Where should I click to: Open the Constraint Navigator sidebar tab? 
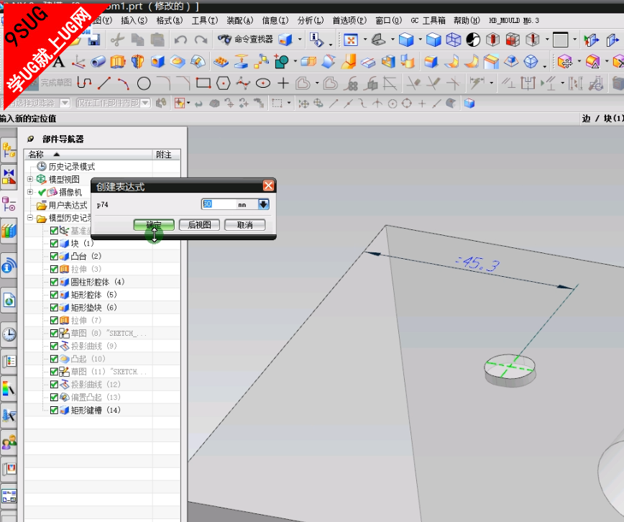click(x=9, y=177)
